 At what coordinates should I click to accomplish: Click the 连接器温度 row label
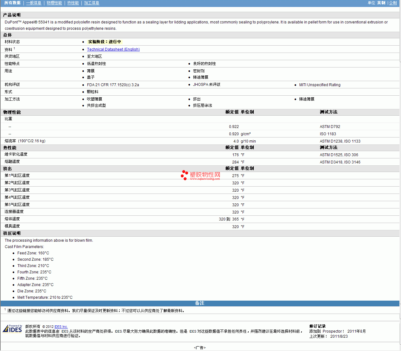(14, 212)
